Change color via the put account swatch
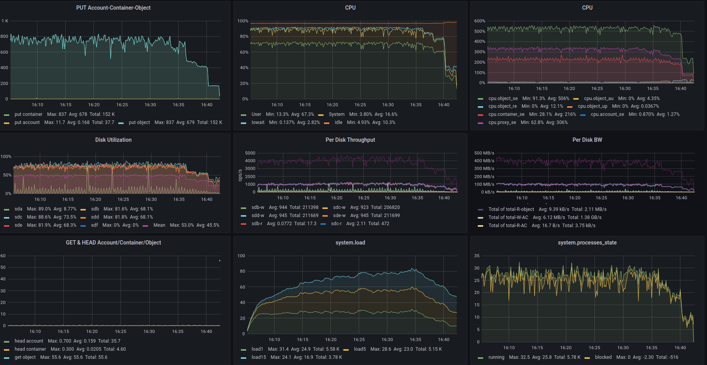 coord(7,123)
